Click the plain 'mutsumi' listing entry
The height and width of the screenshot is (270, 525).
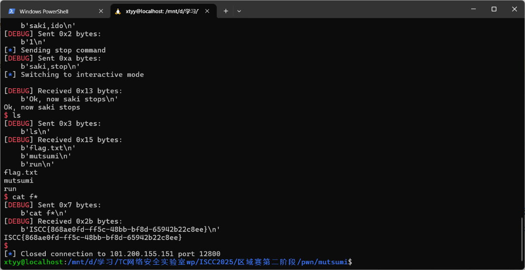point(19,180)
